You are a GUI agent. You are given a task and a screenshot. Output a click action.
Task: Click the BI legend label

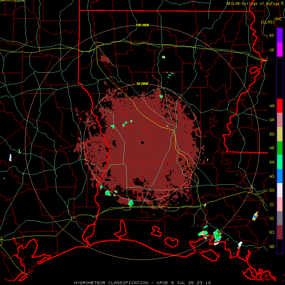[272, 232]
